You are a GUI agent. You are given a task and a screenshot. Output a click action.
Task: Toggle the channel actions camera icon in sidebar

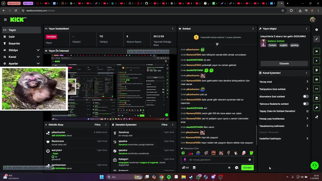coord(316,98)
